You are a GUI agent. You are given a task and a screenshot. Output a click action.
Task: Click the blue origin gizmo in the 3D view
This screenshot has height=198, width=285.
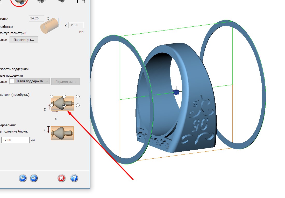pyautogui.click(x=176, y=92)
